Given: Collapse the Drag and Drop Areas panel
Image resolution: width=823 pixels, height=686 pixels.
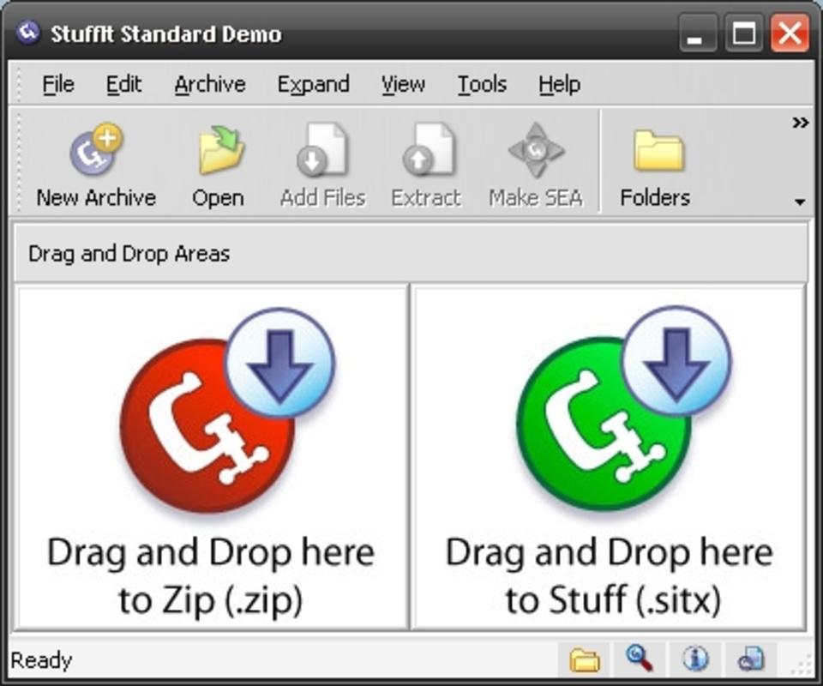Looking at the screenshot, I should pos(129,253).
